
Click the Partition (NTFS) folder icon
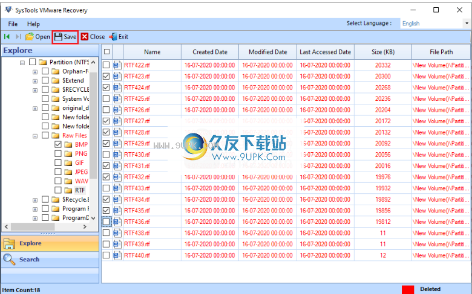(x=43, y=62)
